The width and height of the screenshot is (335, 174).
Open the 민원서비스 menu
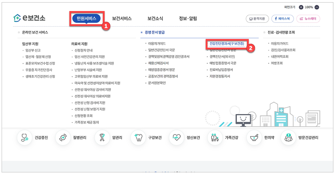86,18
